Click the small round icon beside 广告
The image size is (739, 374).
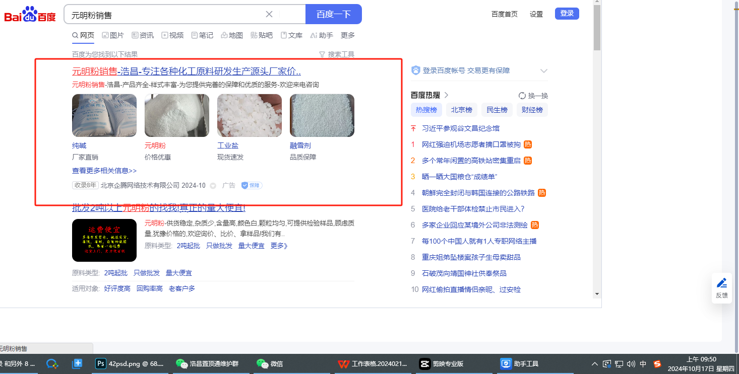pos(213,186)
